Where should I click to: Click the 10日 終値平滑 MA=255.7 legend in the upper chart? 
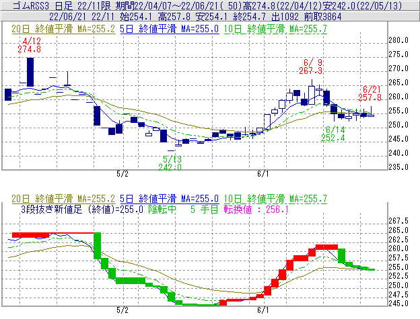click(x=275, y=29)
